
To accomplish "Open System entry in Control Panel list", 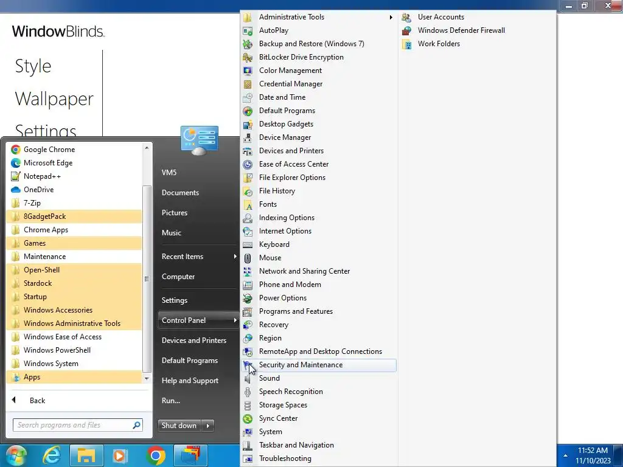I will point(319,432).
